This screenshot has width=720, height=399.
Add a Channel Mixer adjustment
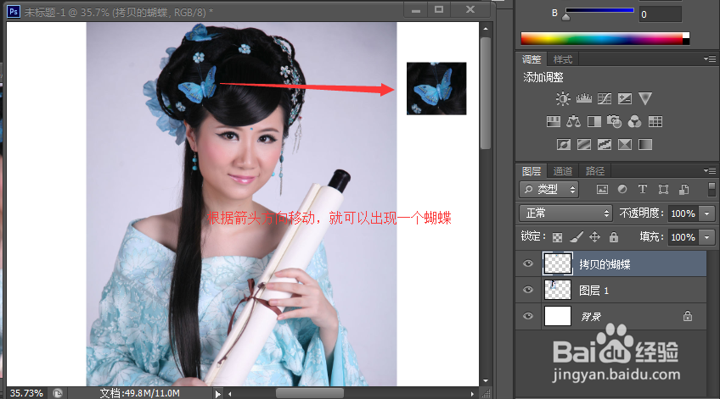pos(634,121)
